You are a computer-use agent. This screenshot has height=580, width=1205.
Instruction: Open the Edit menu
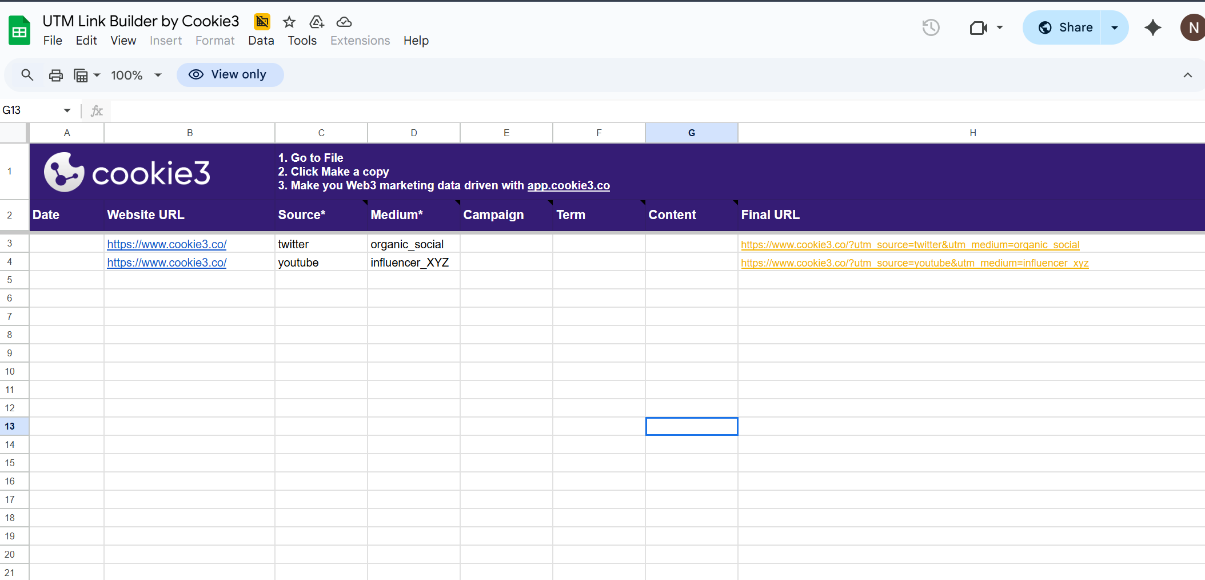pyautogui.click(x=86, y=41)
